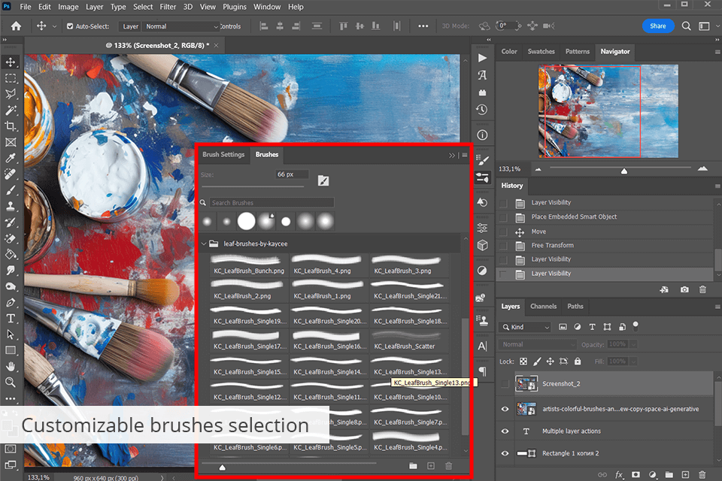Click the Share button
This screenshot has width=722, height=481.
(x=658, y=26)
